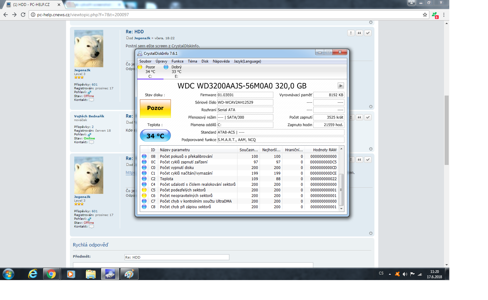488x300 pixels.
Task: Click the browser page scrollbar down arrow
Action: [x=447, y=265]
